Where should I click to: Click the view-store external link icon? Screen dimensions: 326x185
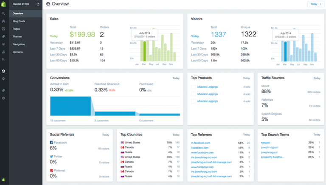coord(38,4)
